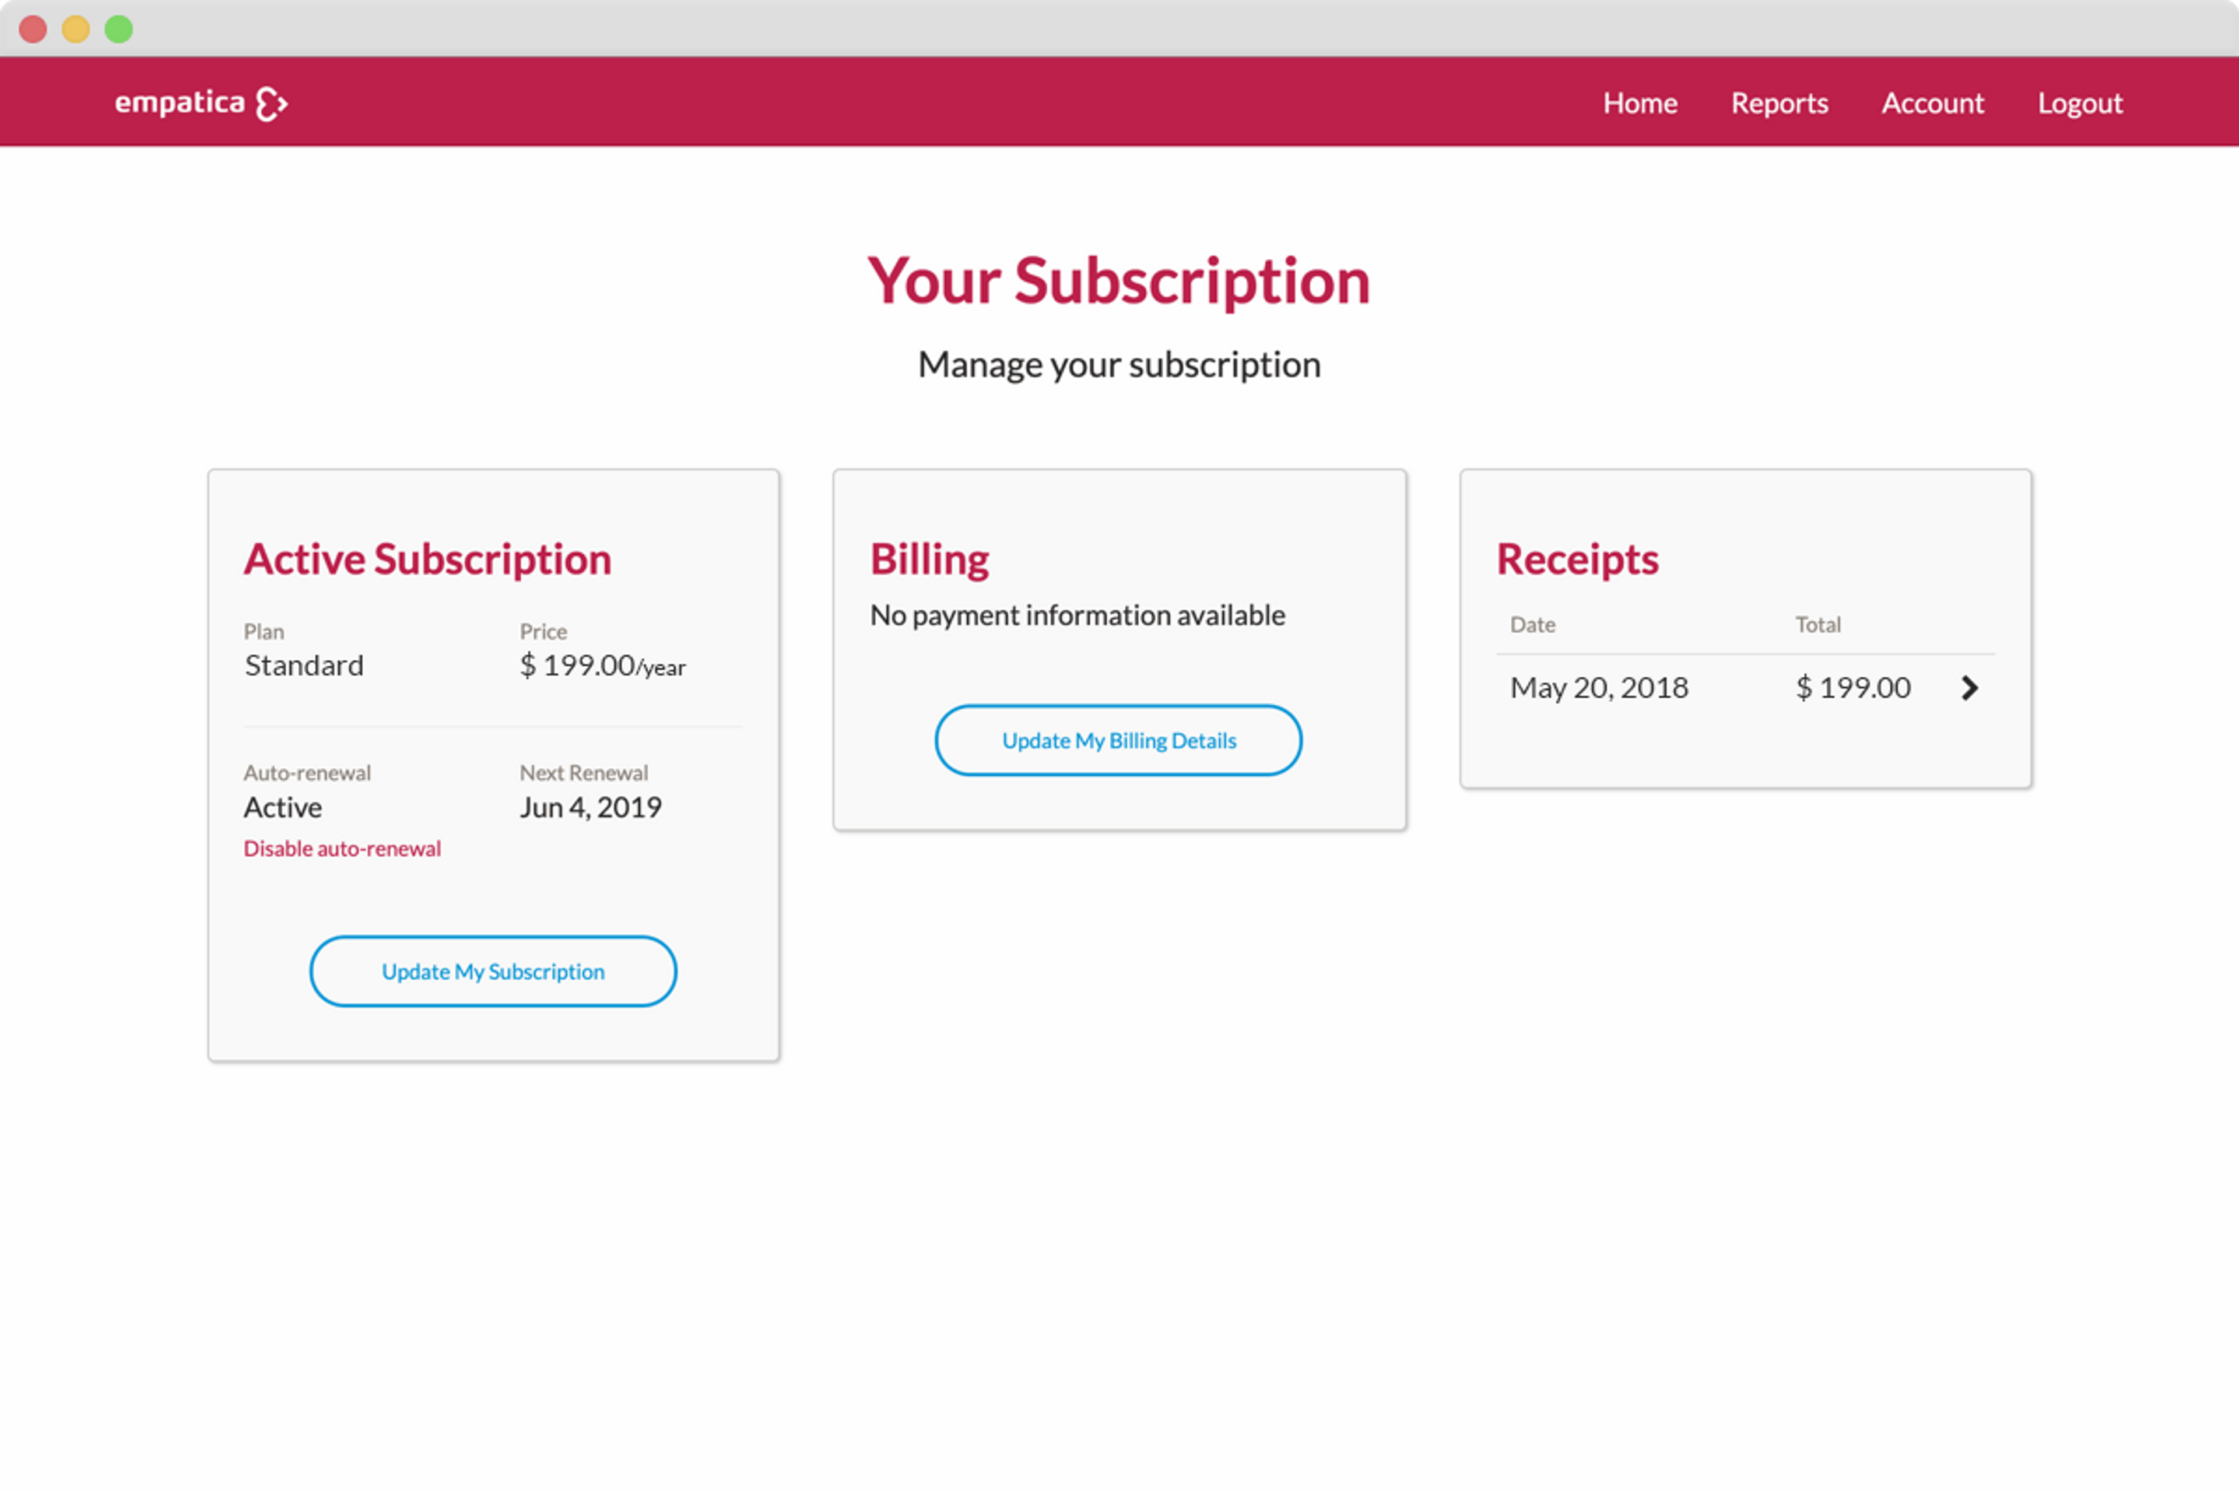Click the Billing card heading
This screenshot has width=2239, height=1492.
(x=929, y=559)
